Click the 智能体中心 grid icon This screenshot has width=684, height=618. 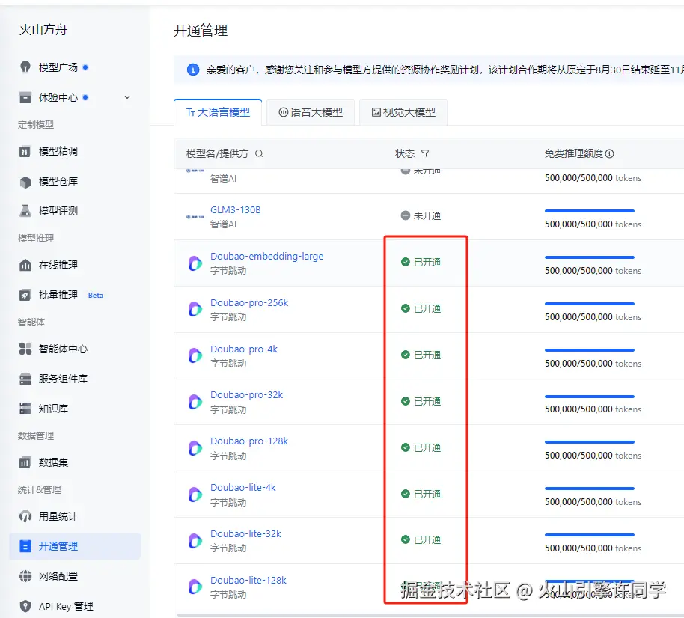[25, 349]
